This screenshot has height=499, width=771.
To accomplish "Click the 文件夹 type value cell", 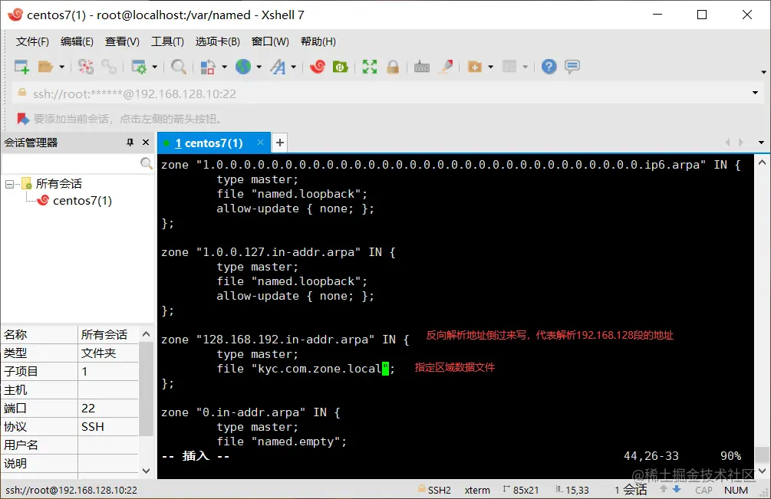I will coord(108,353).
